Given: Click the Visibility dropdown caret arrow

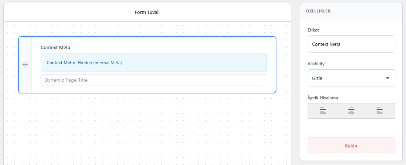Looking at the screenshot, I should pos(388,78).
